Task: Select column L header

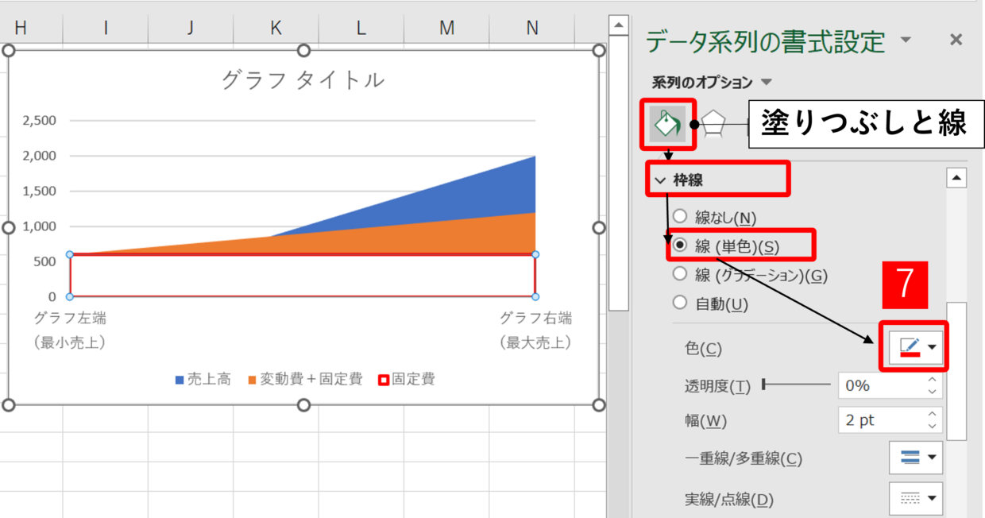Action: [x=361, y=28]
